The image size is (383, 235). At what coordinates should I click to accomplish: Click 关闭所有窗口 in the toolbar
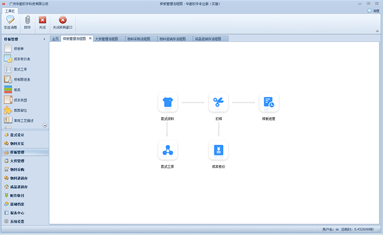coord(63,22)
